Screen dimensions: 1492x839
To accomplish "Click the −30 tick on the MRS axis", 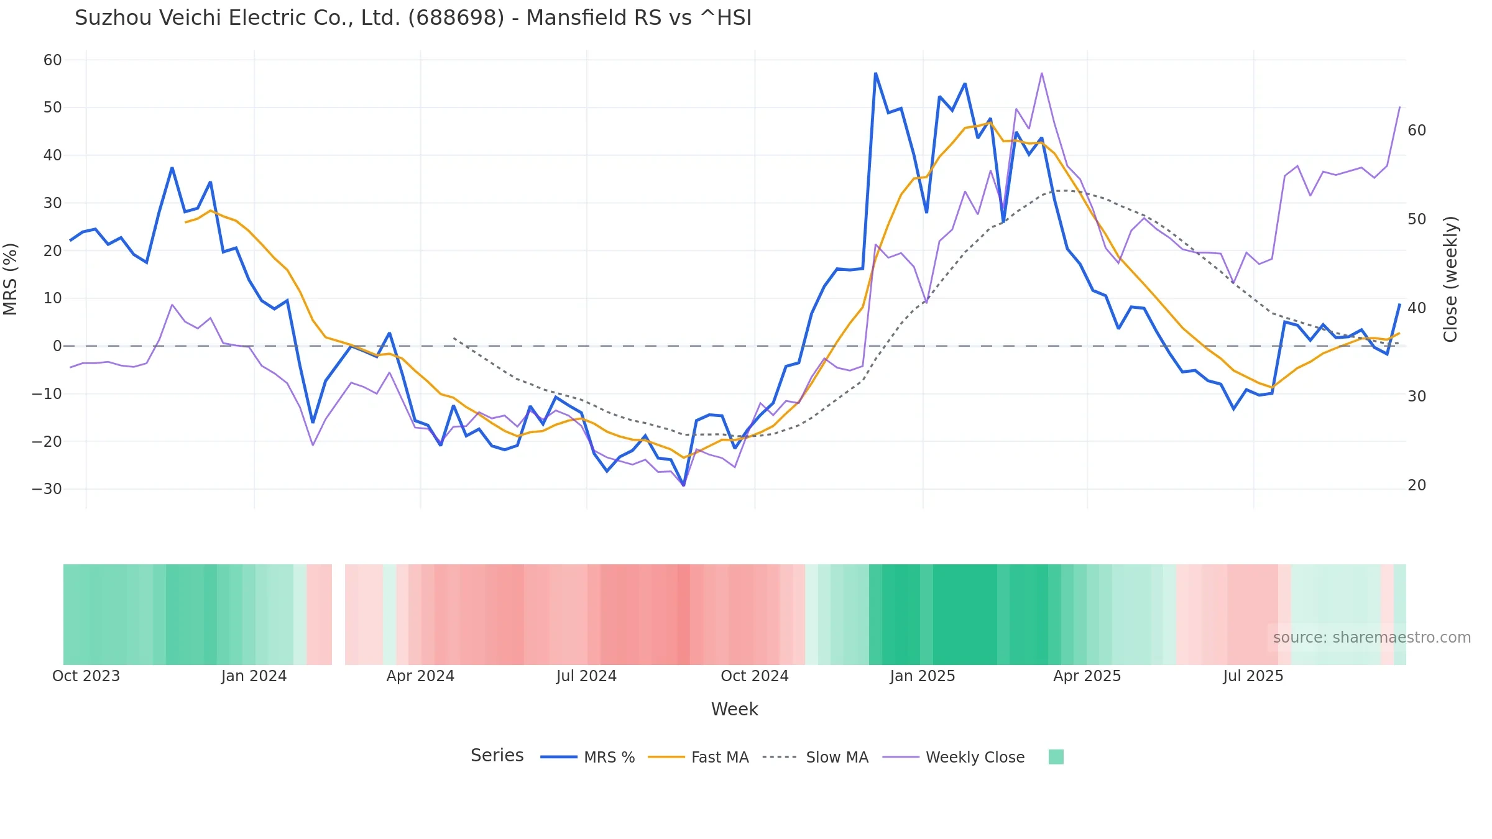I will pyautogui.click(x=47, y=489).
